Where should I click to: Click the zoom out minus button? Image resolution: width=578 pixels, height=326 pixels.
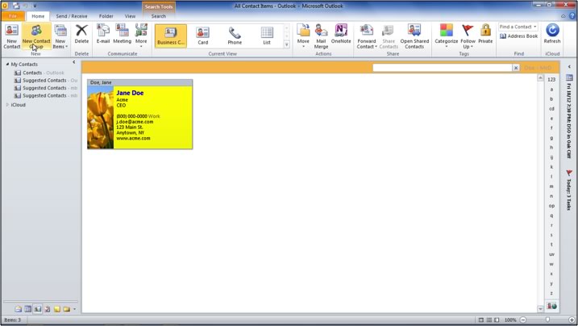[x=522, y=320]
